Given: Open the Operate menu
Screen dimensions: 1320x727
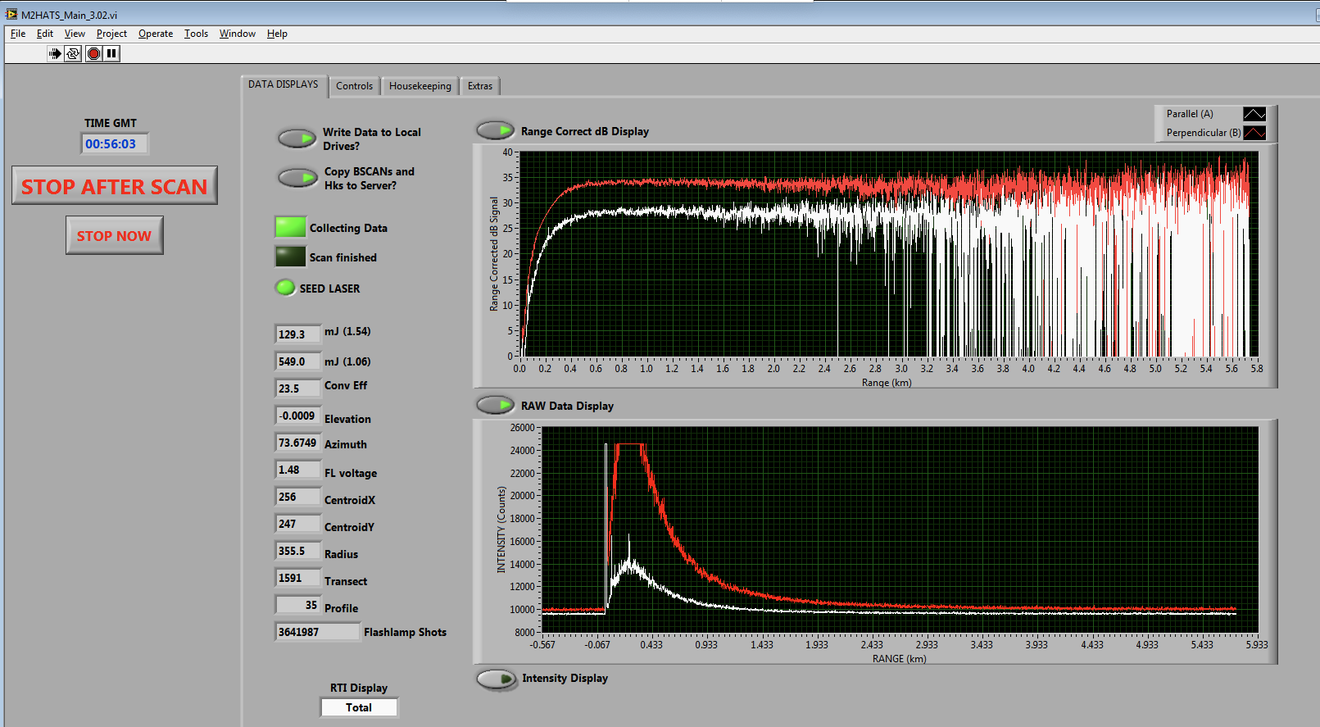Looking at the screenshot, I should pyautogui.click(x=155, y=34).
